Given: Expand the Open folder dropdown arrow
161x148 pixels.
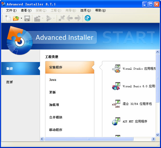Looking at the screenshot, I should (21, 18).
